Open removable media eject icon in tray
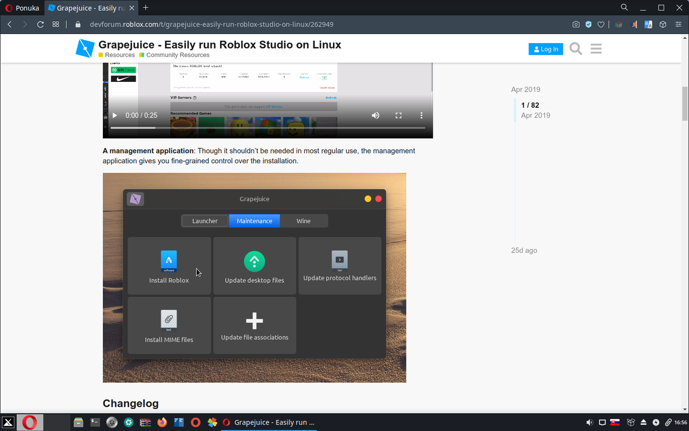 point(643,422)
